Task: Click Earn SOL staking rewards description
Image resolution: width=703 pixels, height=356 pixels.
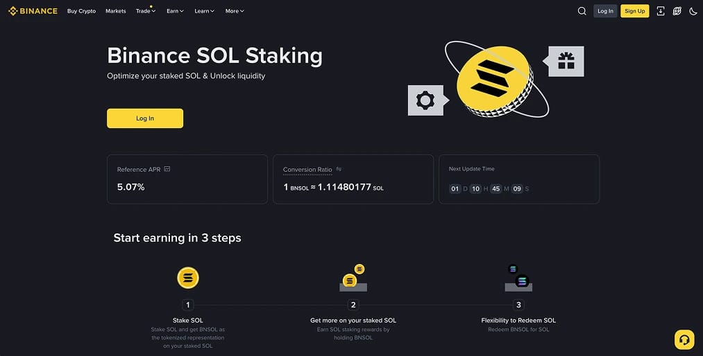Action: (353, 334)
